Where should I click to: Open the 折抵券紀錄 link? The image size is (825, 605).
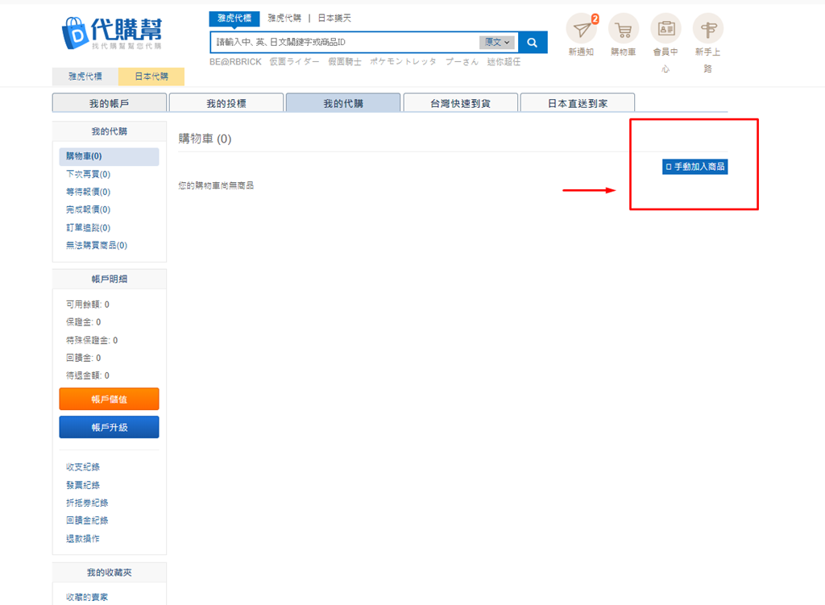pos(87,503)
